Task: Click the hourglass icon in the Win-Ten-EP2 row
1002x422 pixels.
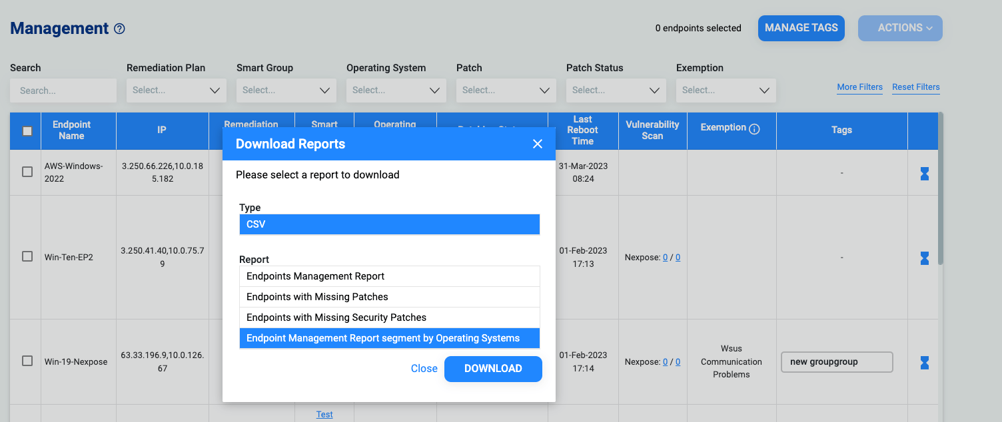Action: tap(924, 258)
